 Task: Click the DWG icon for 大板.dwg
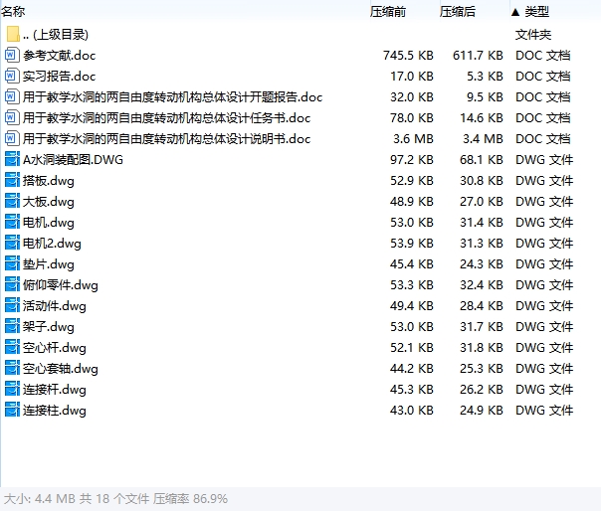[x=12, y=201]
